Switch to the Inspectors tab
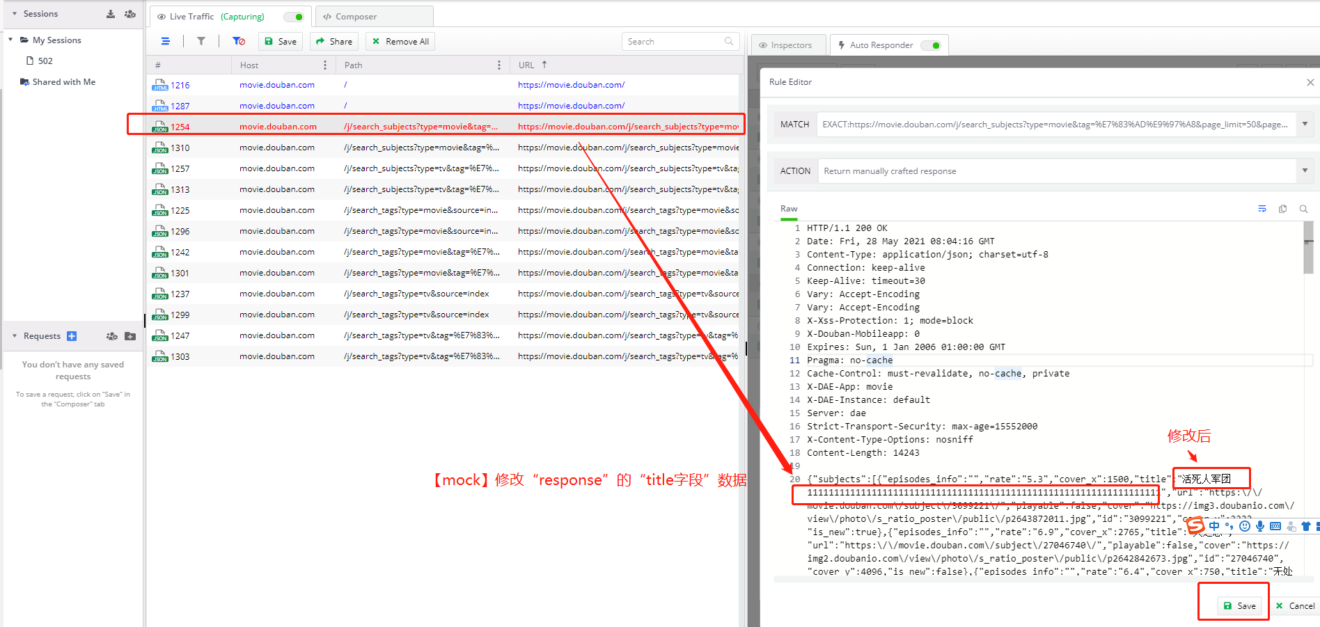The image size is (1320, 627). (x=788, y=45)
